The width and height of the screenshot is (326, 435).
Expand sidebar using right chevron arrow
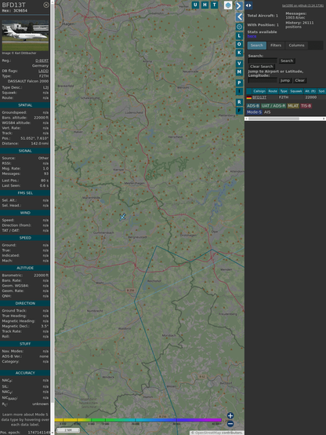(239, 6)
